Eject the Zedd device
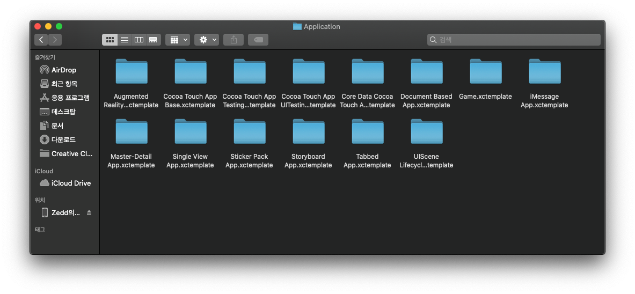635x294 pixels. coord(89,212)
